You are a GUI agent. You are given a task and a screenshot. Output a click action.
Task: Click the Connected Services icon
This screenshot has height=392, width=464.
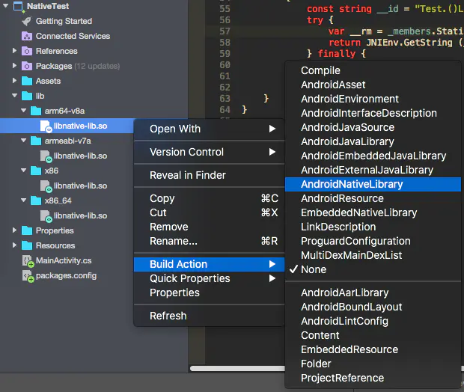point(27,36)
